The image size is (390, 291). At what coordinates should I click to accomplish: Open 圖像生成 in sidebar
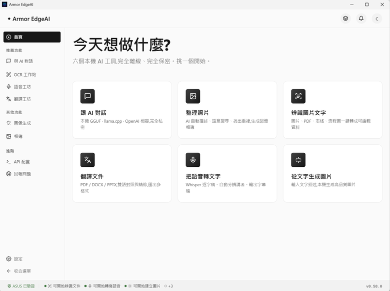[32, 123]
